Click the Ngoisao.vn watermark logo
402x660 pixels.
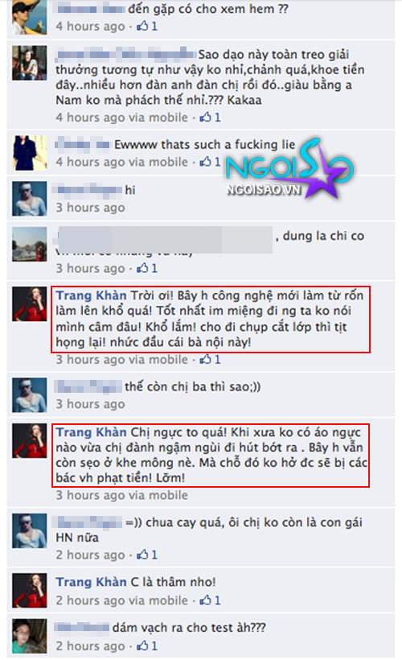point(289,168)
